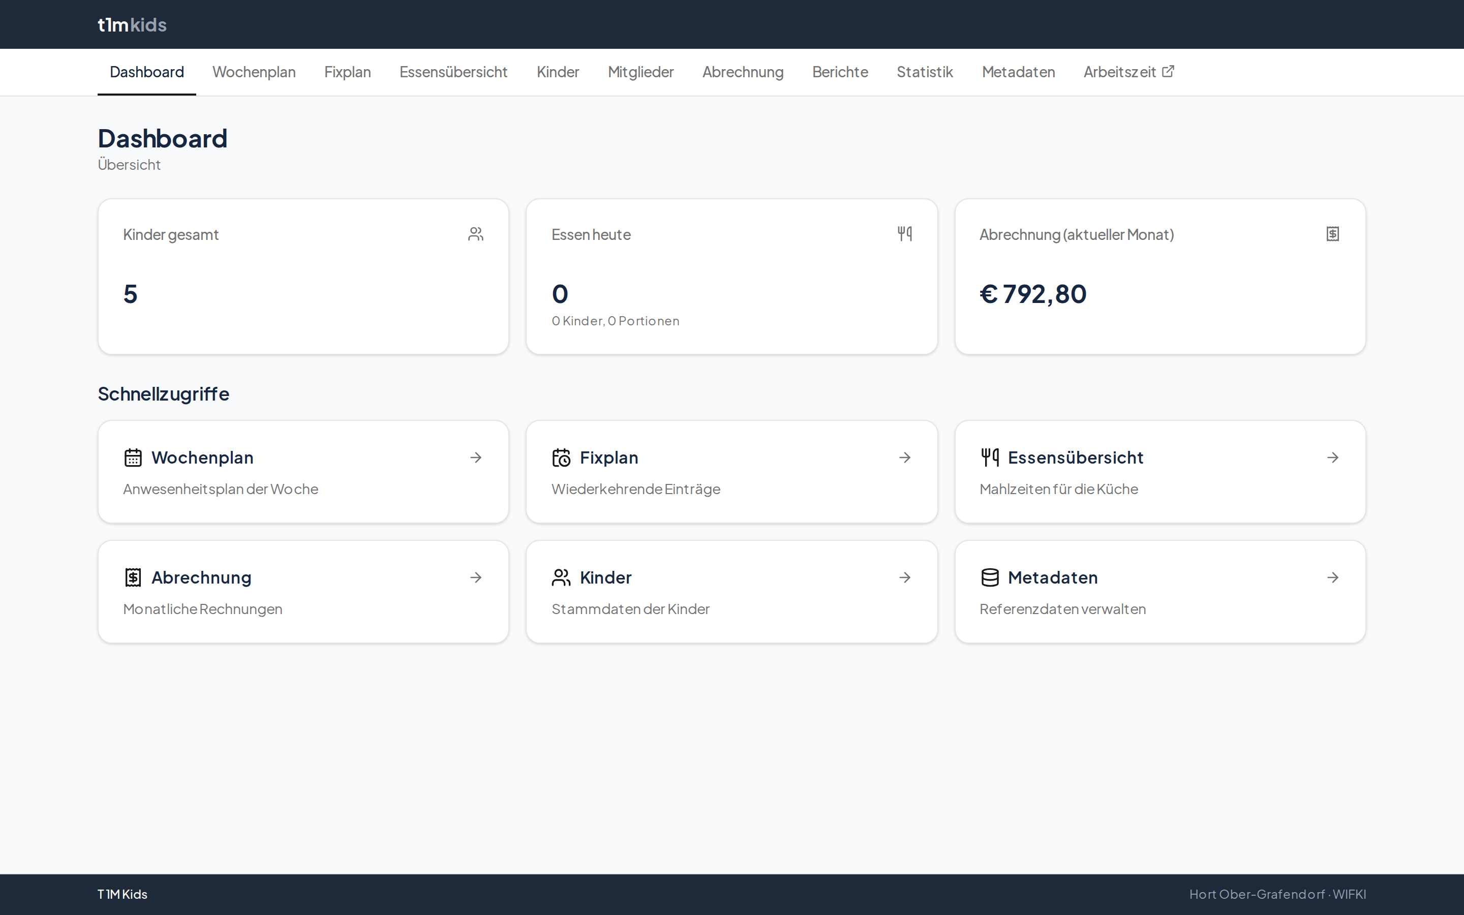
Task: Click the calendar icon beside Wochenplan shortcut
Action: [x=133, y=457]
